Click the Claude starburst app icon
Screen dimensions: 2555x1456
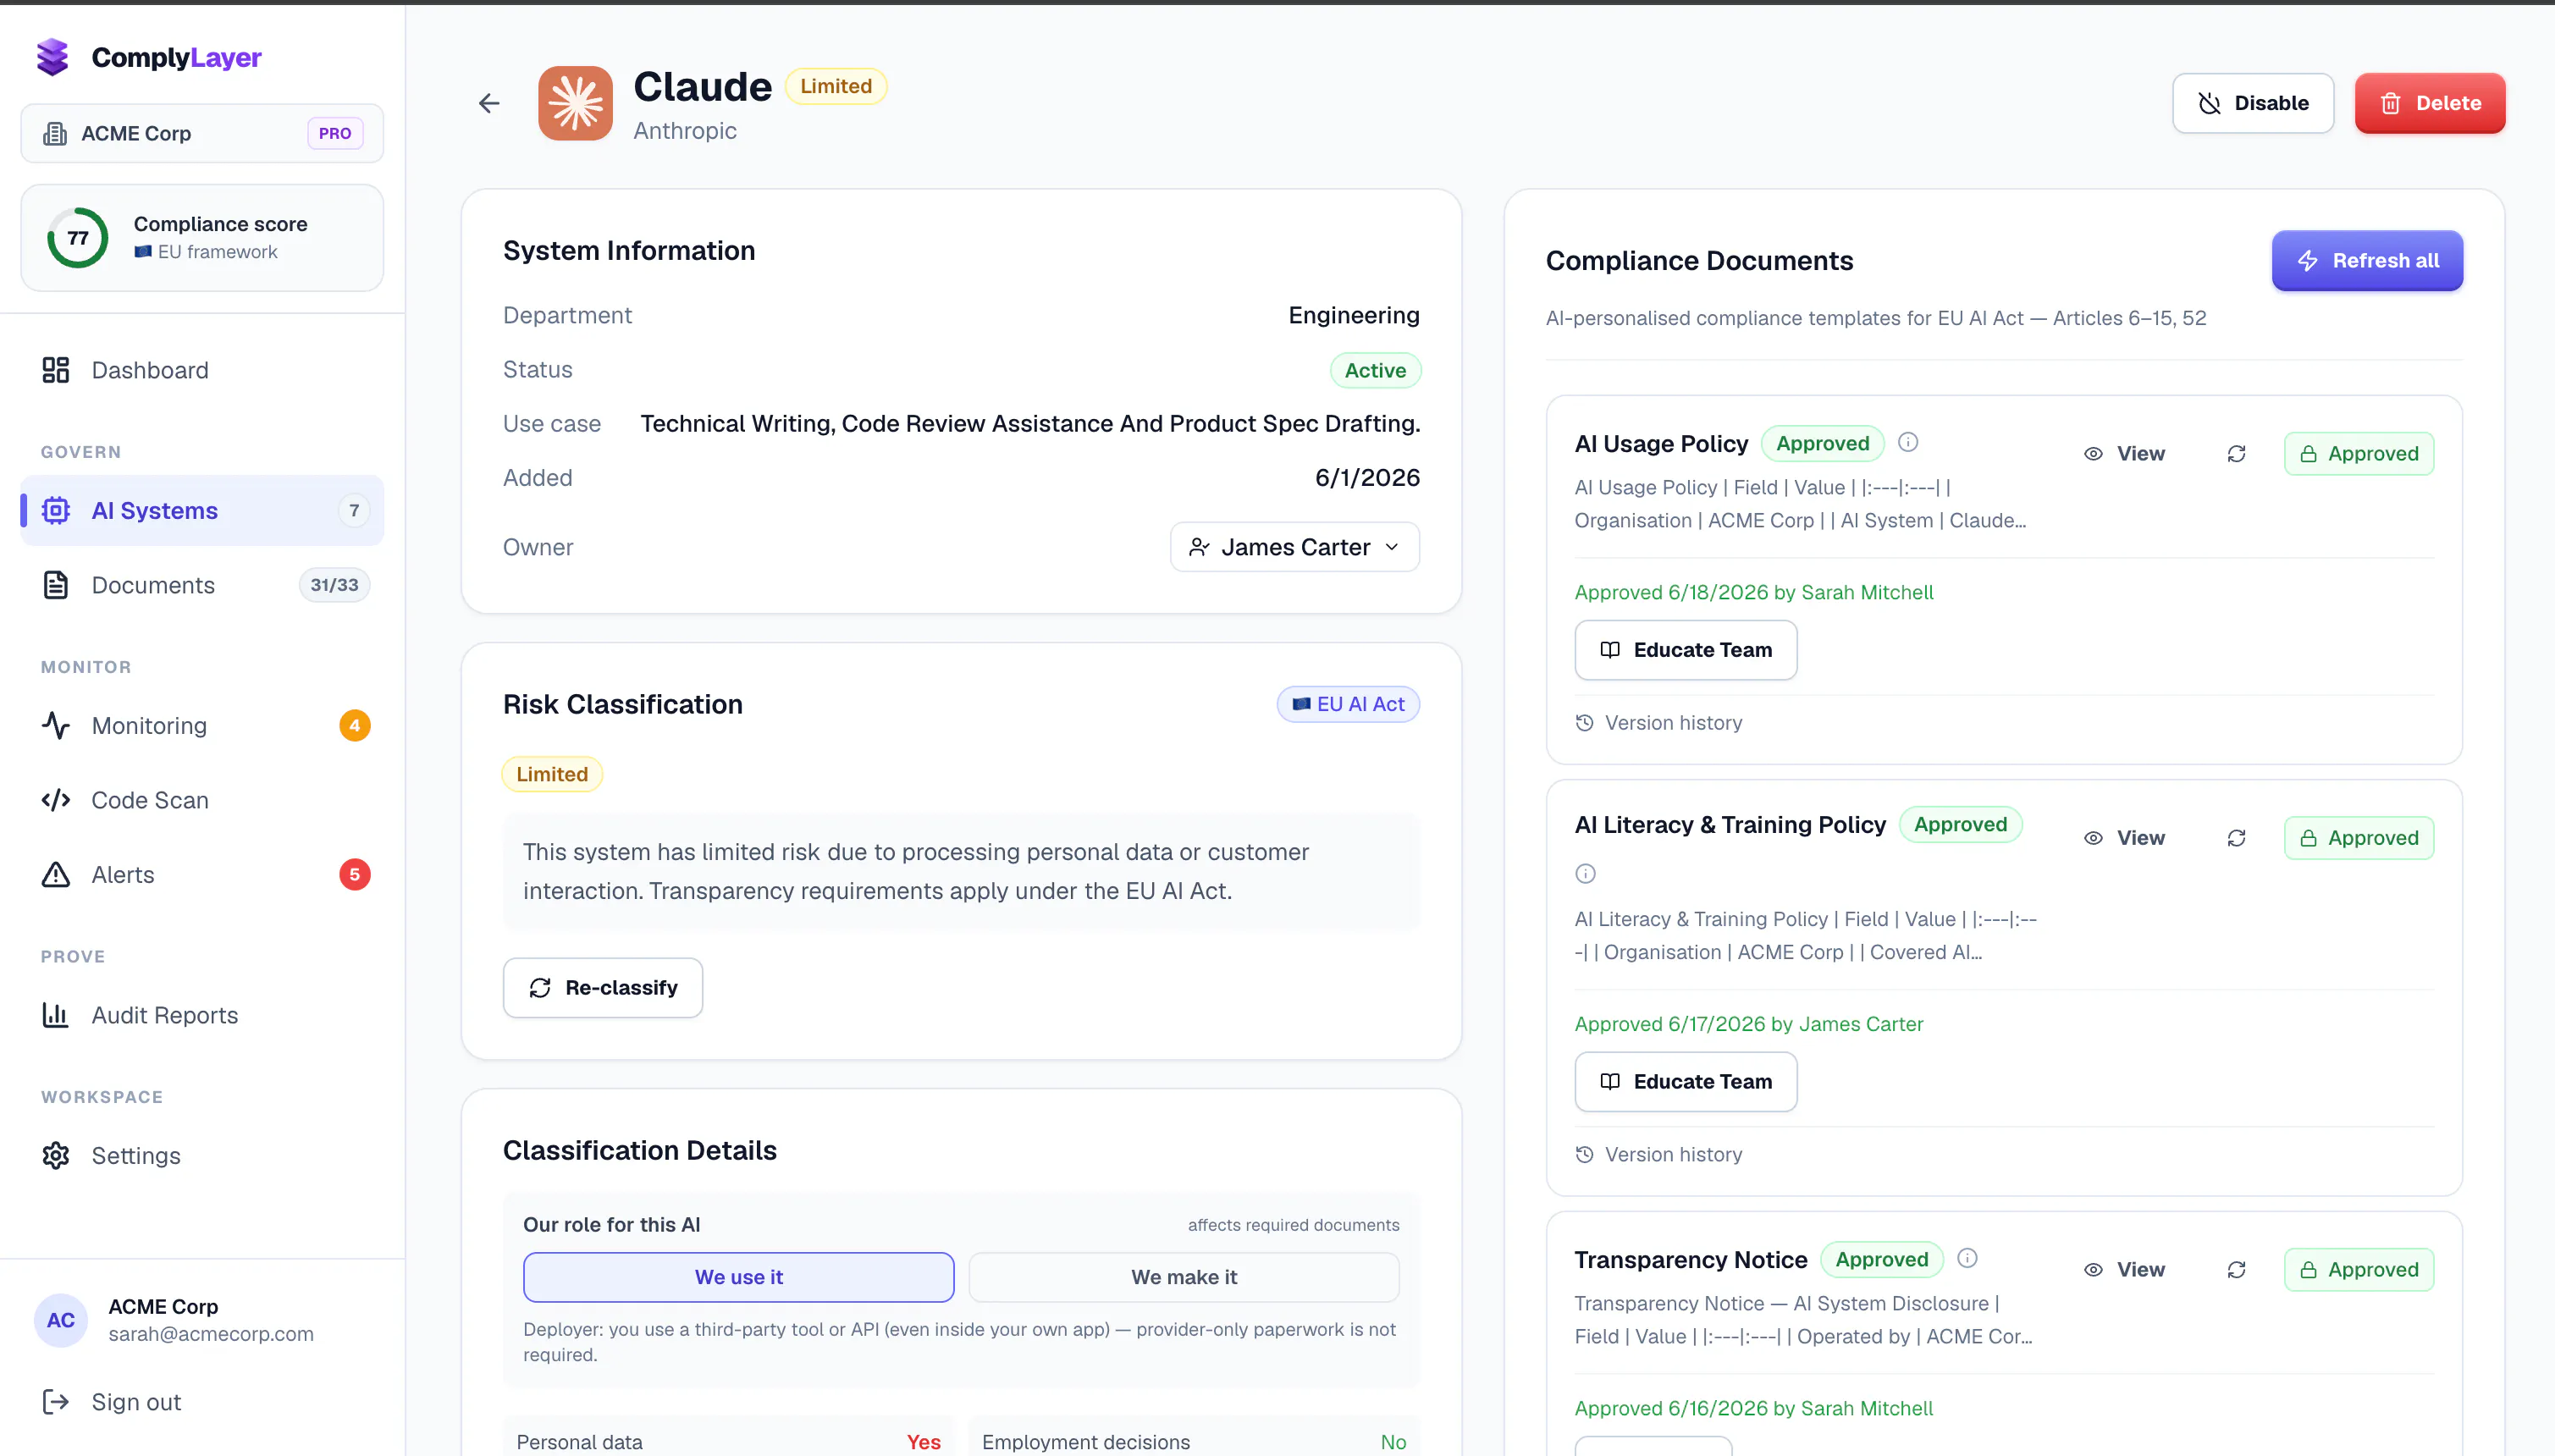[x=575, y=103]
